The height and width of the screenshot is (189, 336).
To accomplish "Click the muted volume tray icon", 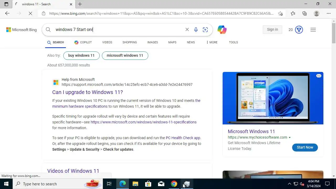I will pos(302,184).
